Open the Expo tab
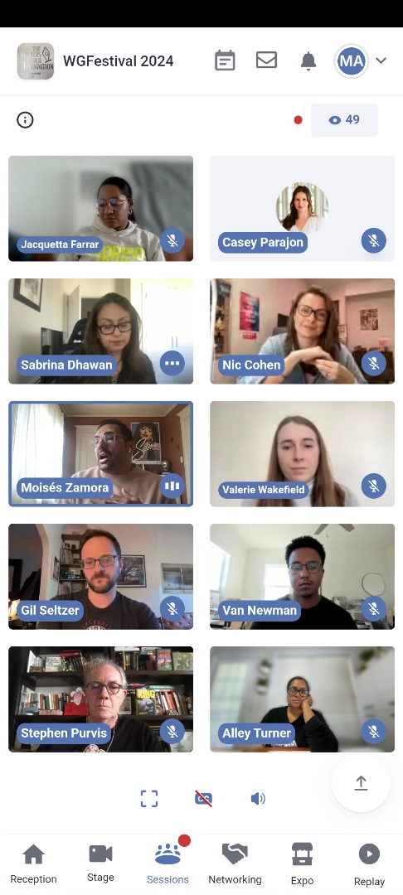Screen dimensions: 403x895 (302, 864)
